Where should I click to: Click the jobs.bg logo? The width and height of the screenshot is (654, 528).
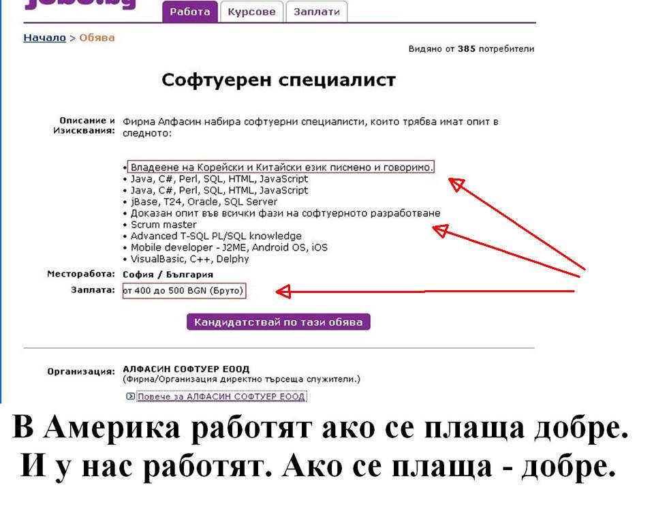click(80, 5)
